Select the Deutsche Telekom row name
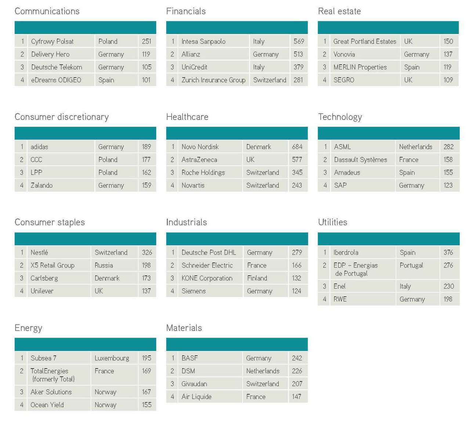This screenshot has height=421, width=474. pos(57,67)
